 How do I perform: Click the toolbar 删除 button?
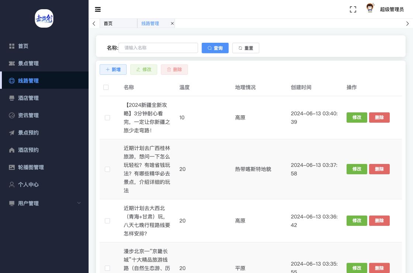(174, 69)
